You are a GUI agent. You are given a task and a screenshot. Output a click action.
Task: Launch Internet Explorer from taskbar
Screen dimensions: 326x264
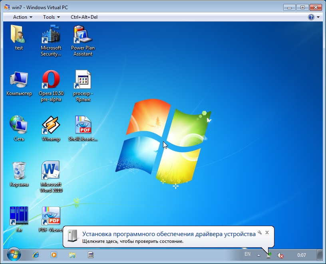[x=36, y=255]
